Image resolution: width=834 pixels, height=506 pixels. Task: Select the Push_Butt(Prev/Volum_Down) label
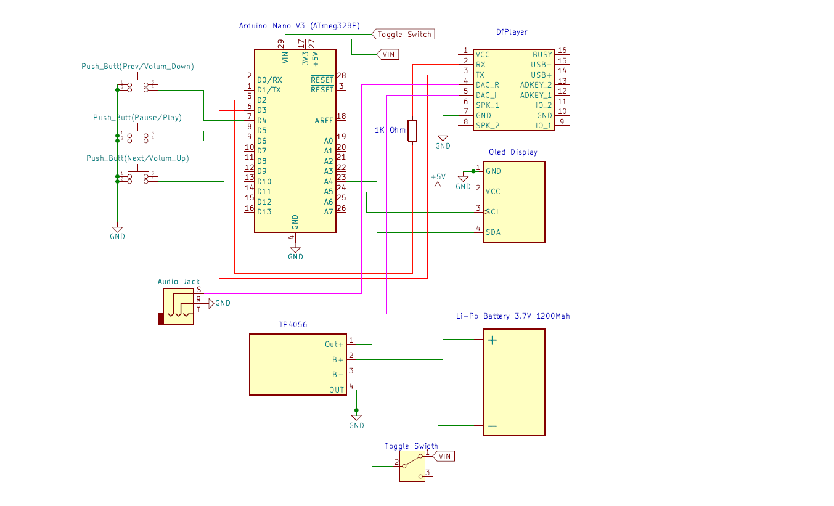[138, 67]
